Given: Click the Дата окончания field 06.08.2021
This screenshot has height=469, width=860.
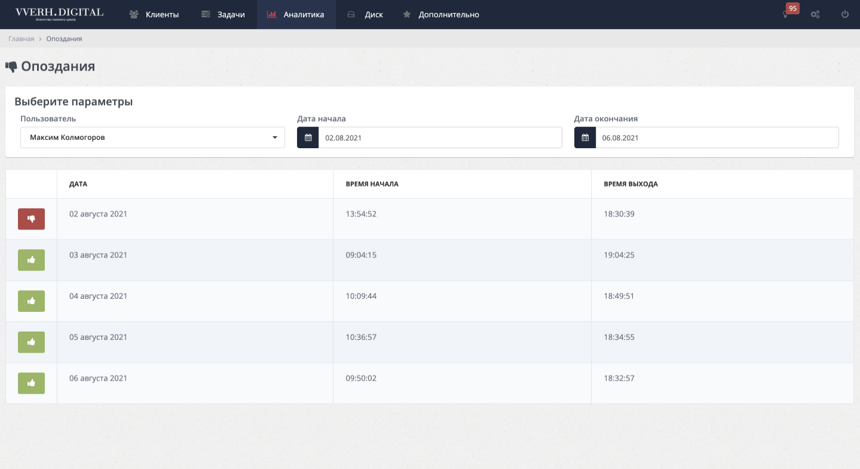Looking at the screenshot, I should 717,137.
